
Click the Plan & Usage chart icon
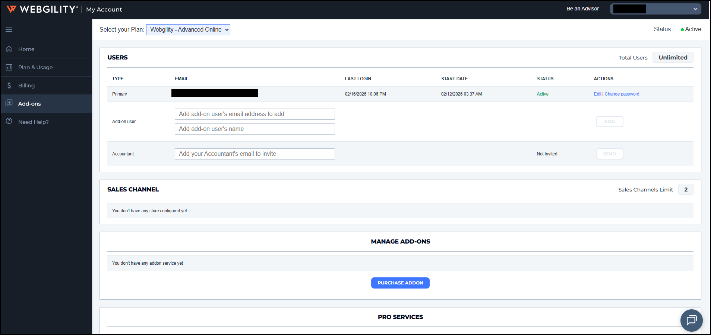click(x=9, y=67)
